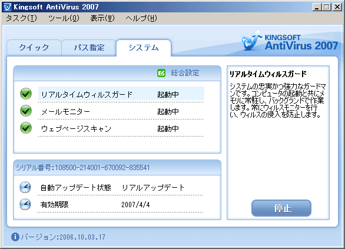Click green checkmark icon for リアルタイムウィルスガード
The height and width of the screenshot is (249, 345).
click(26, 94)
